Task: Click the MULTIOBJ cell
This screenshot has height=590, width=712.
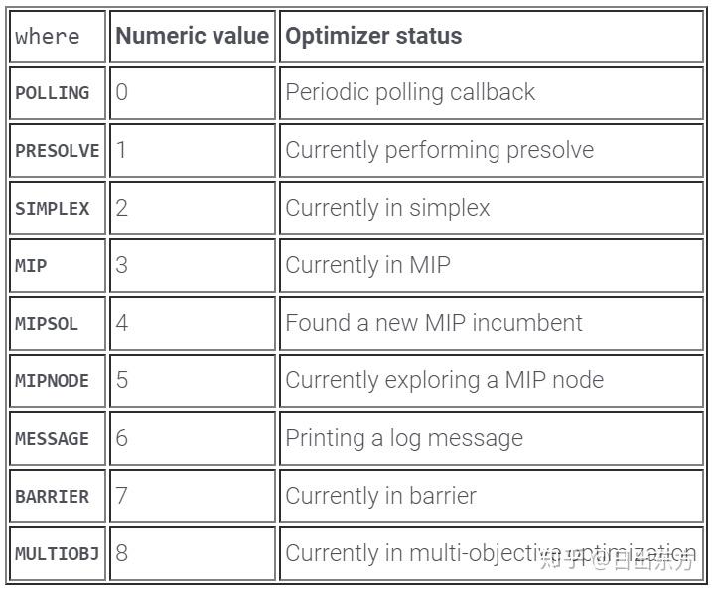Action: (x=58, y=553)
